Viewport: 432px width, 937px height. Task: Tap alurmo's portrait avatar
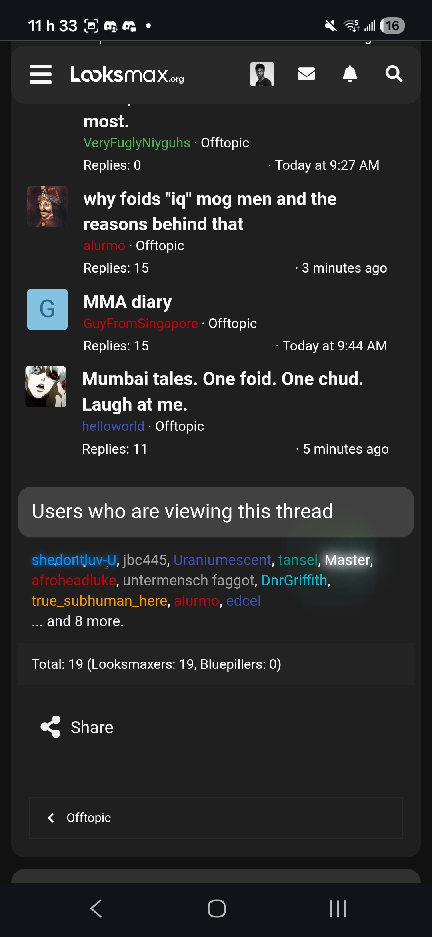point(47,207)
